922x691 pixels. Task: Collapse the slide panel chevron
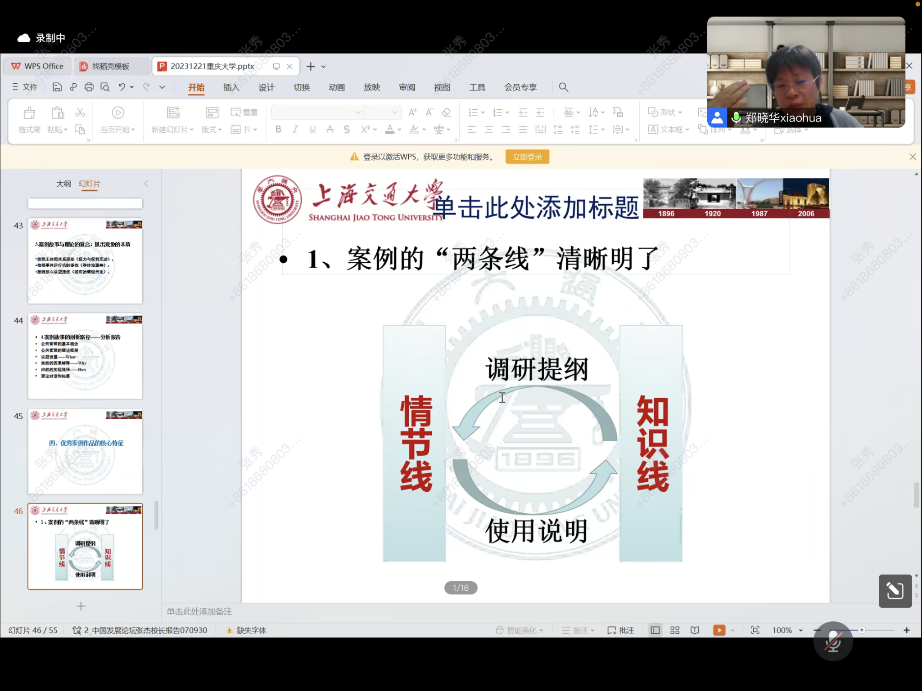pos(146,184)
